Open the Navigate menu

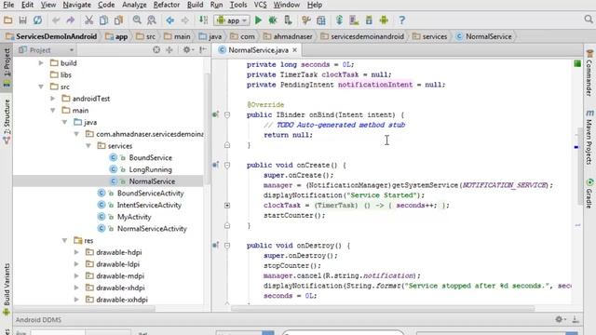click(76, 5)
